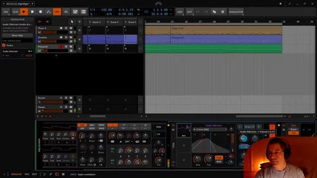Arm global recording with the Record button
Screen dimensions: 317x178
[41, 12]
